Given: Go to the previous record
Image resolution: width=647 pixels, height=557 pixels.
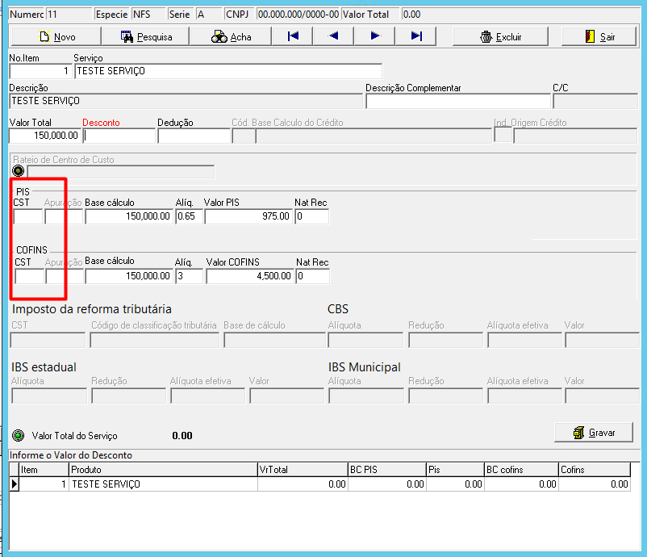Looking at the screenshot, I should click(x=333, y=36).
